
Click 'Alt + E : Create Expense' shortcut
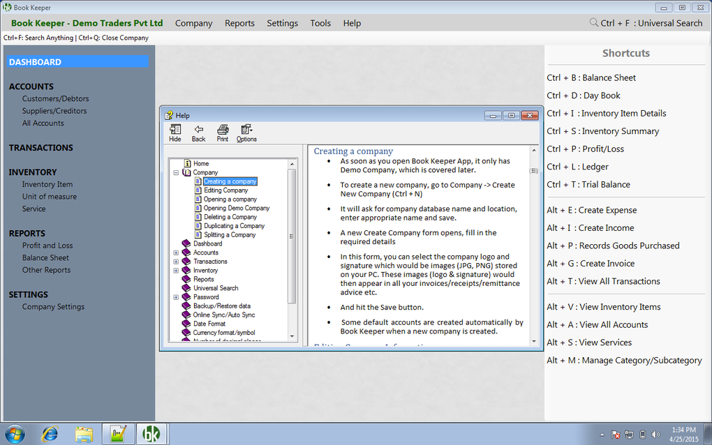[x=592, y=210]
